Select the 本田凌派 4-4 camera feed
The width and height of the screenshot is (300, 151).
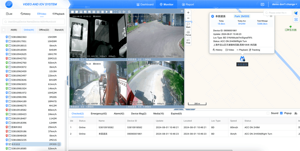coord(155,83)
